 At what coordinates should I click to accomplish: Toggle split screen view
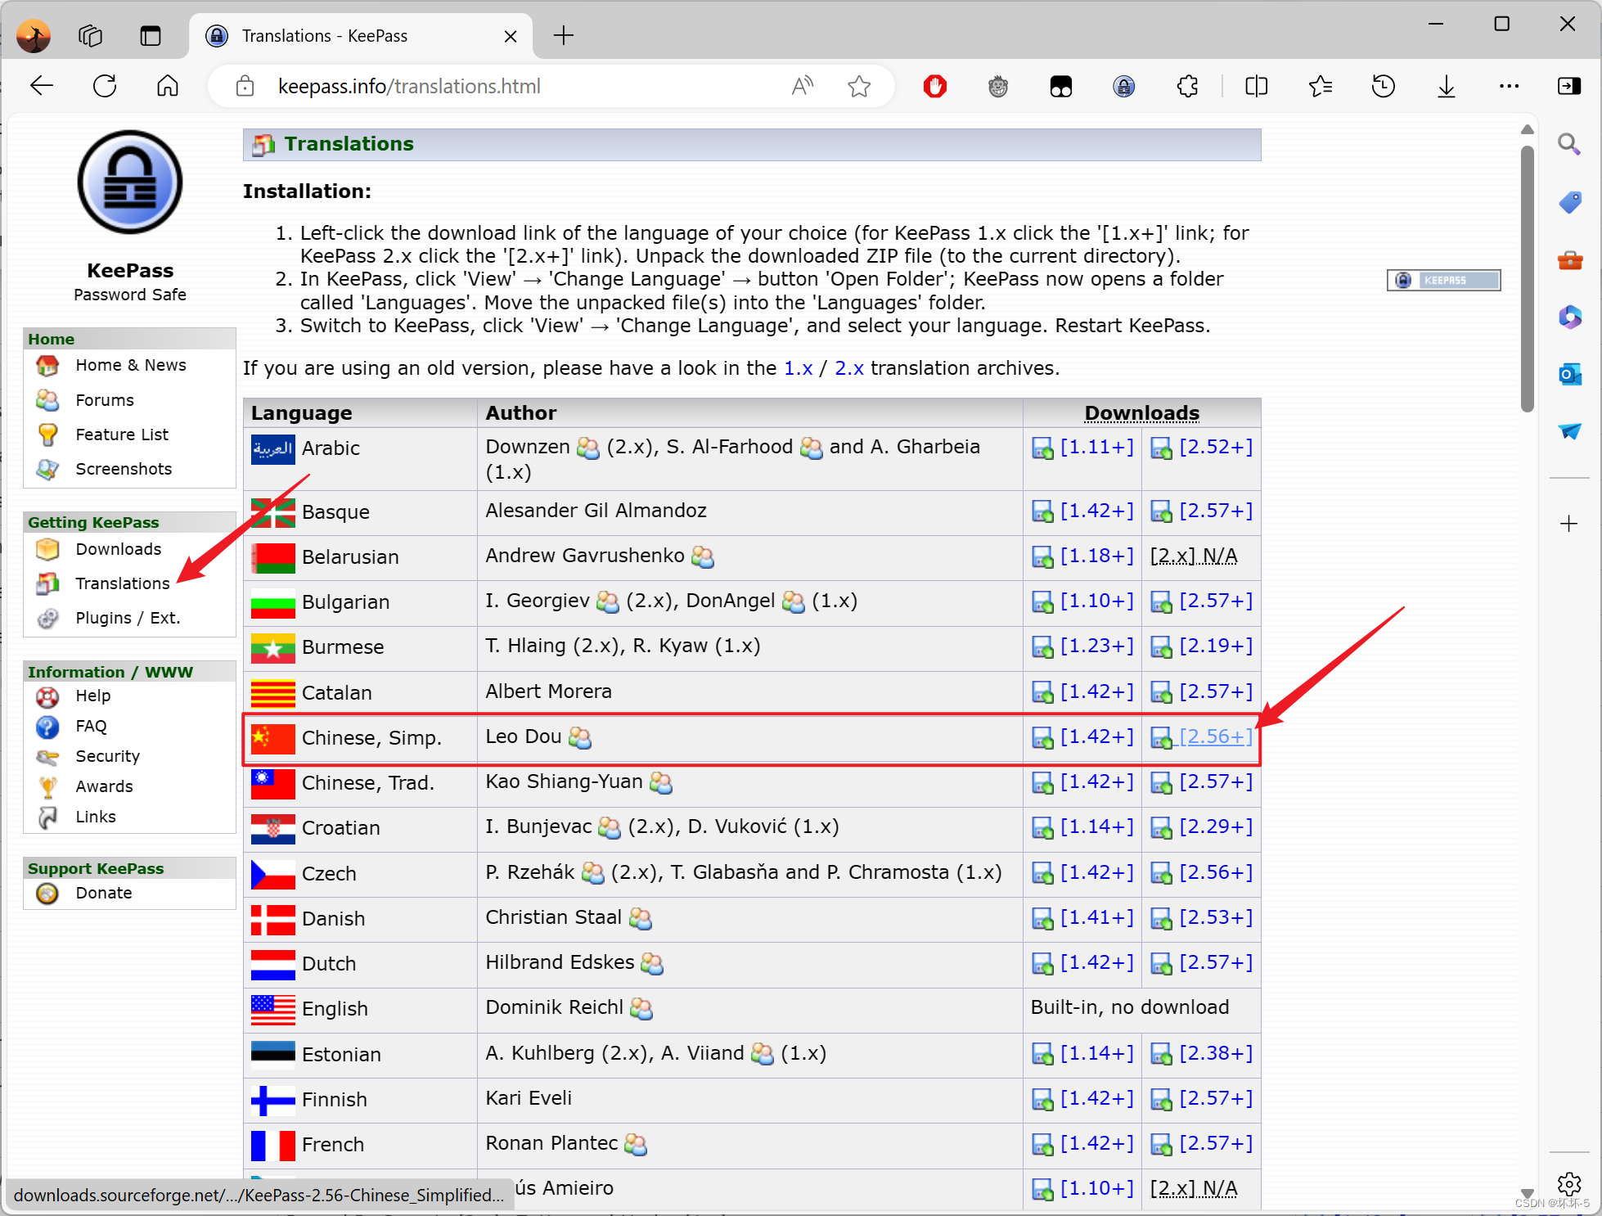1257,86
